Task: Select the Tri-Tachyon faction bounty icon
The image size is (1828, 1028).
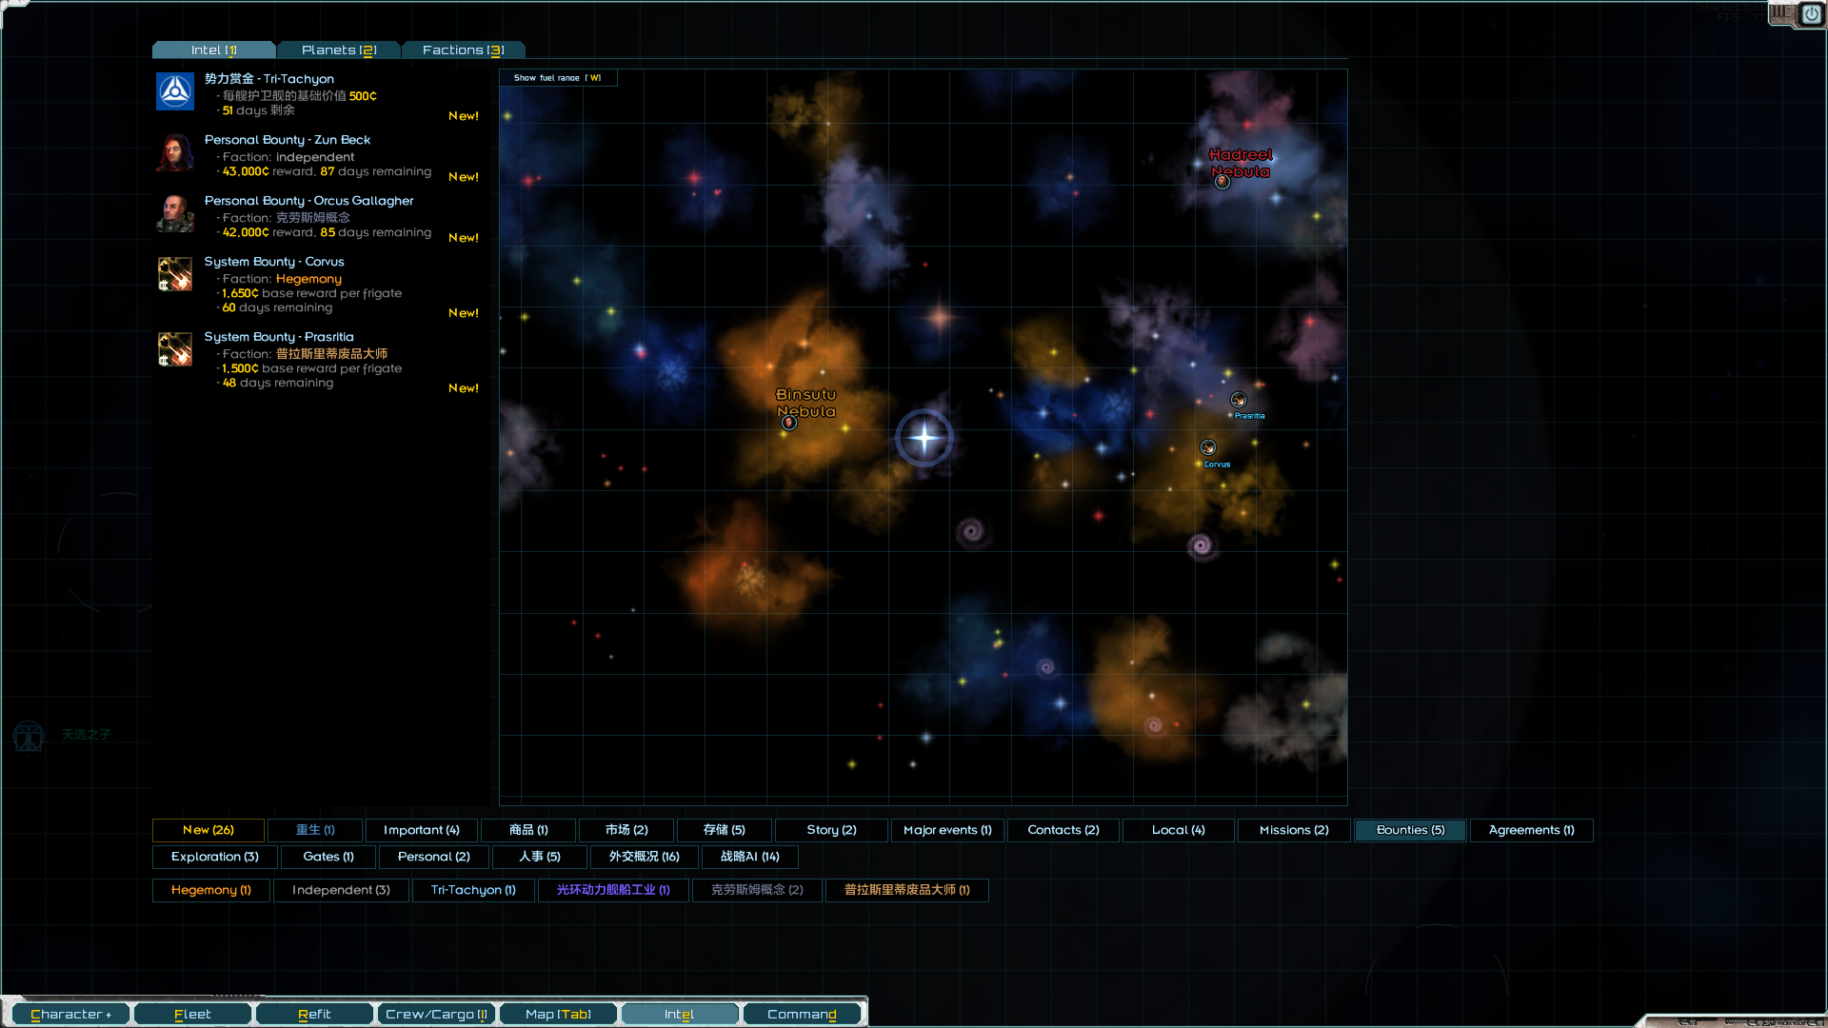Action: [174, 91]
